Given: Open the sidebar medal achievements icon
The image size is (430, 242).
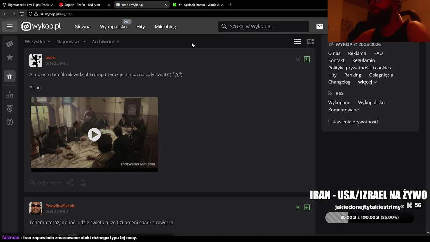Looking at the screenshot, I should pos(10,108).
